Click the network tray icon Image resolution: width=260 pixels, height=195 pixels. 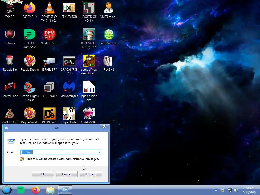coord(230,190)
